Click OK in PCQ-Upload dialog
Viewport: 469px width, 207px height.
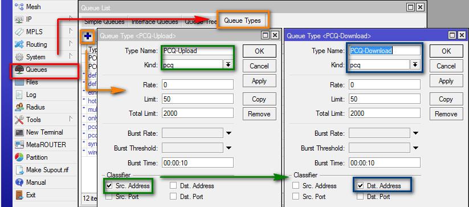click(x=259, y=51)
